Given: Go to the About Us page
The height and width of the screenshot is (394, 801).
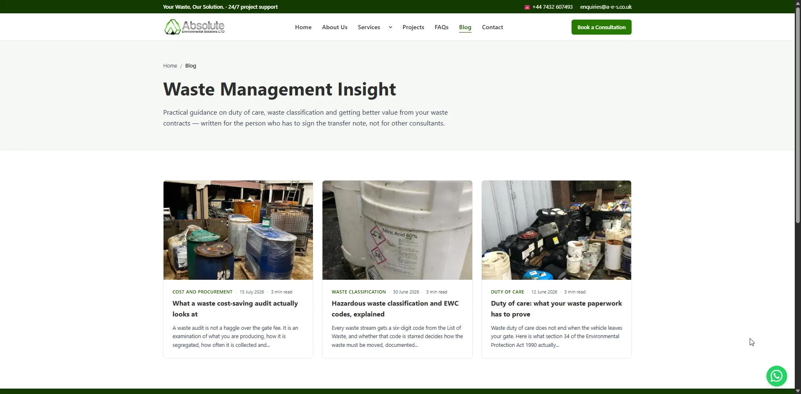Looking at the screenshot, I should 335,27.
